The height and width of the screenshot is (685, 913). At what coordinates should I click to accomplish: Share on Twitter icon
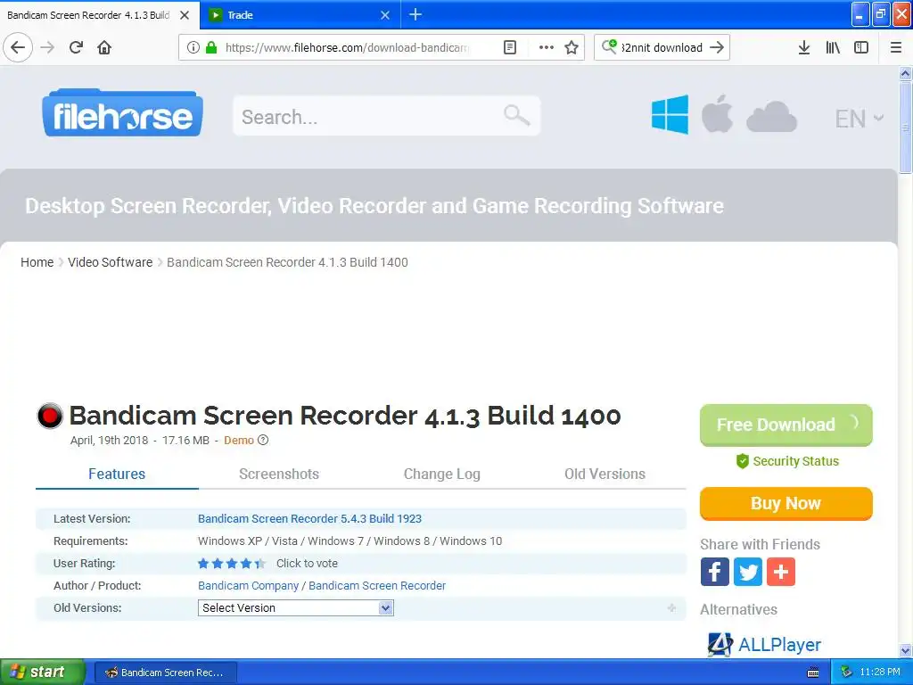point(748,572)
